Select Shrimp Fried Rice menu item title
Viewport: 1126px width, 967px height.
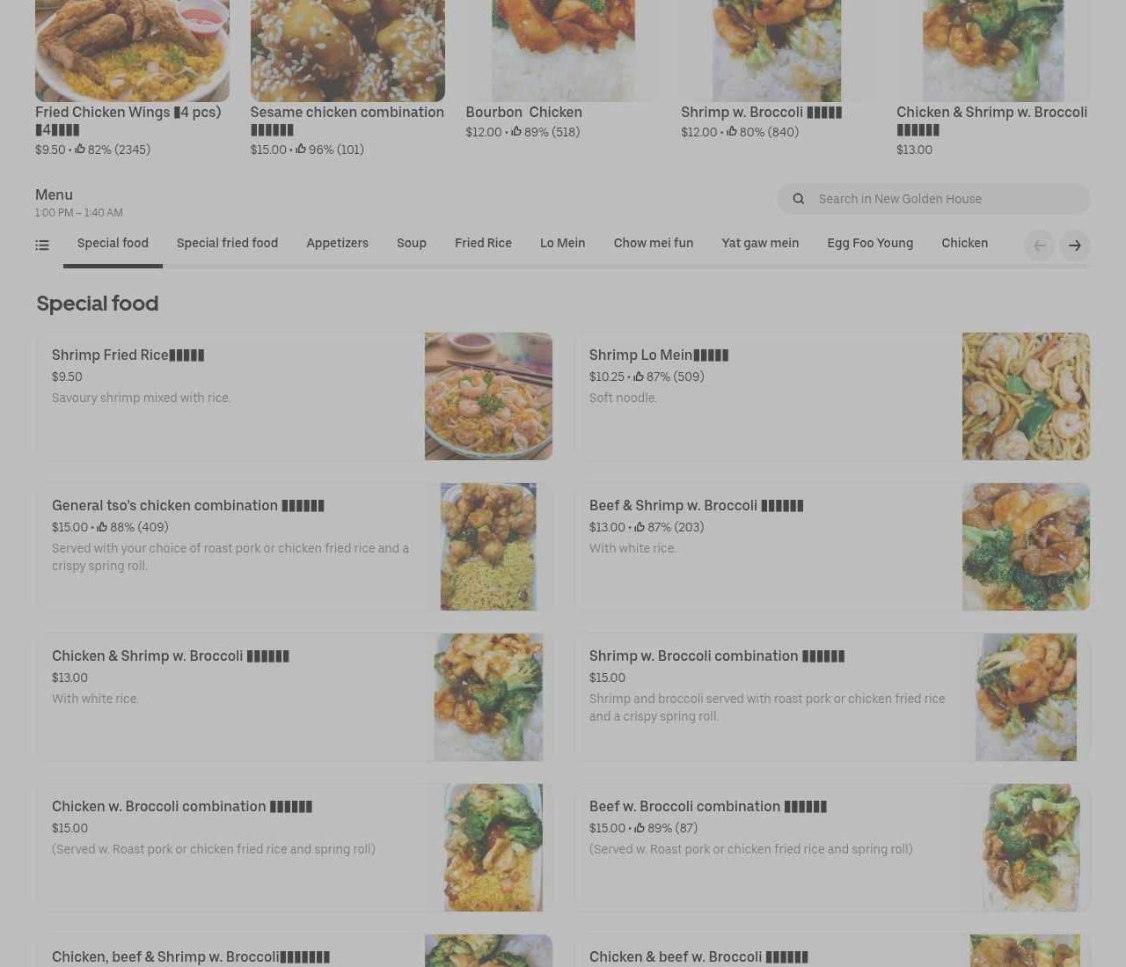tap(128, 355)
